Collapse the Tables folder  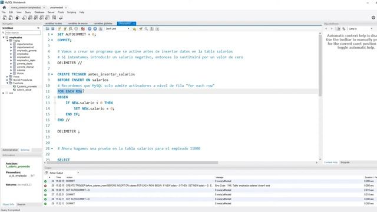coord(8,41)
